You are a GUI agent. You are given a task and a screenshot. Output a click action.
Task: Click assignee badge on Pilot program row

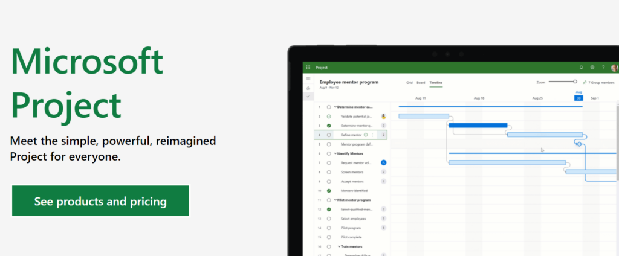[383, 228]
